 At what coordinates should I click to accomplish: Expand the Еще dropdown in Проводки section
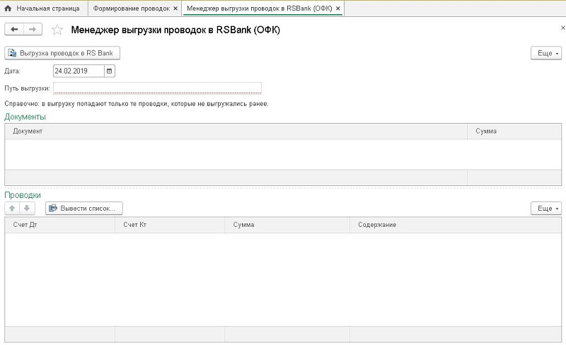[x=545, y=209]
